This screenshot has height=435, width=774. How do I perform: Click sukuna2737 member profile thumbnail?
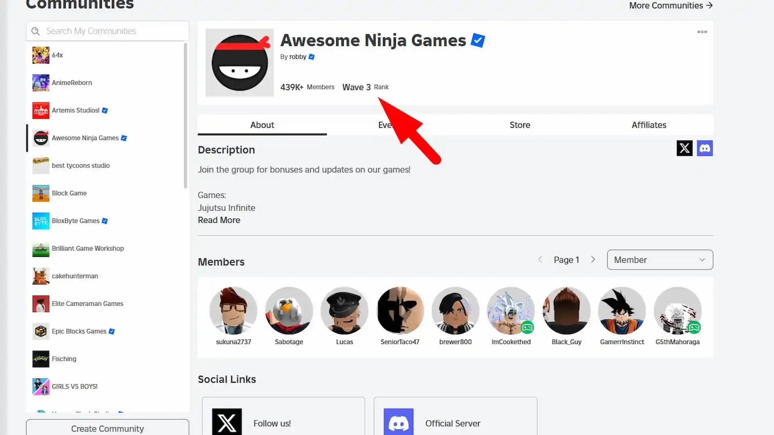[x=234, y=310]
